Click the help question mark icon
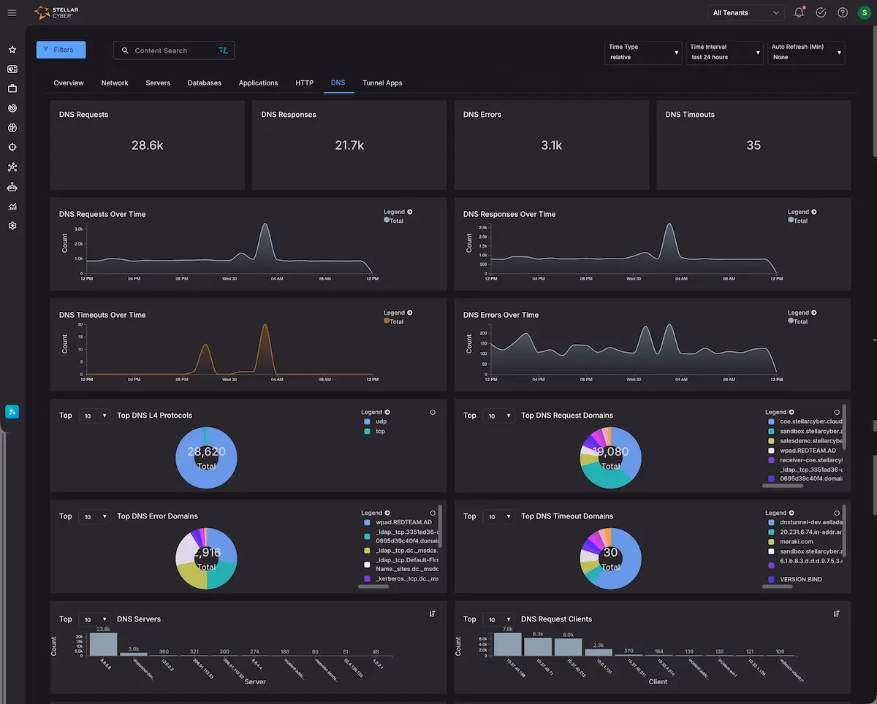The image size is (877, 704). point(843,12)
